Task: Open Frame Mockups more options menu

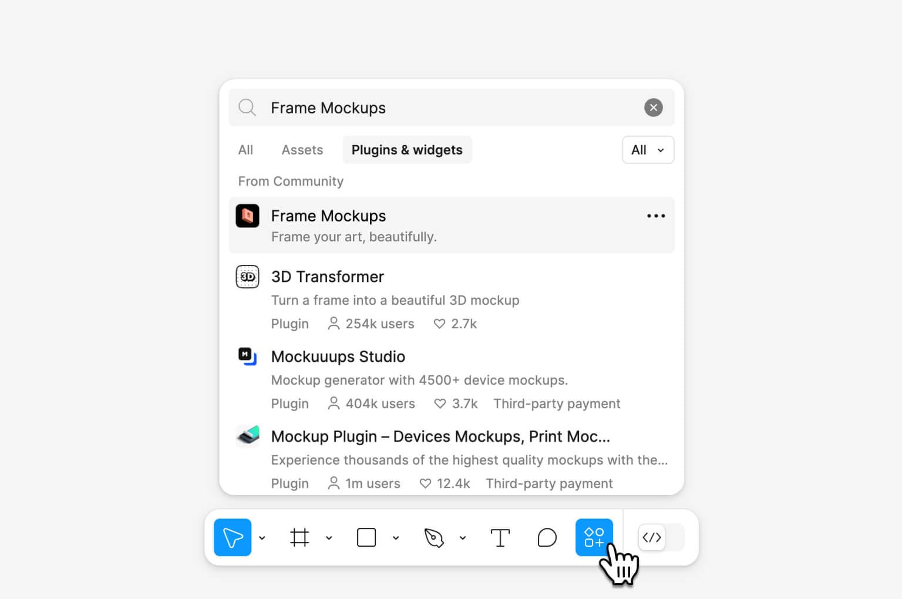Action: [x=656, y=216]
